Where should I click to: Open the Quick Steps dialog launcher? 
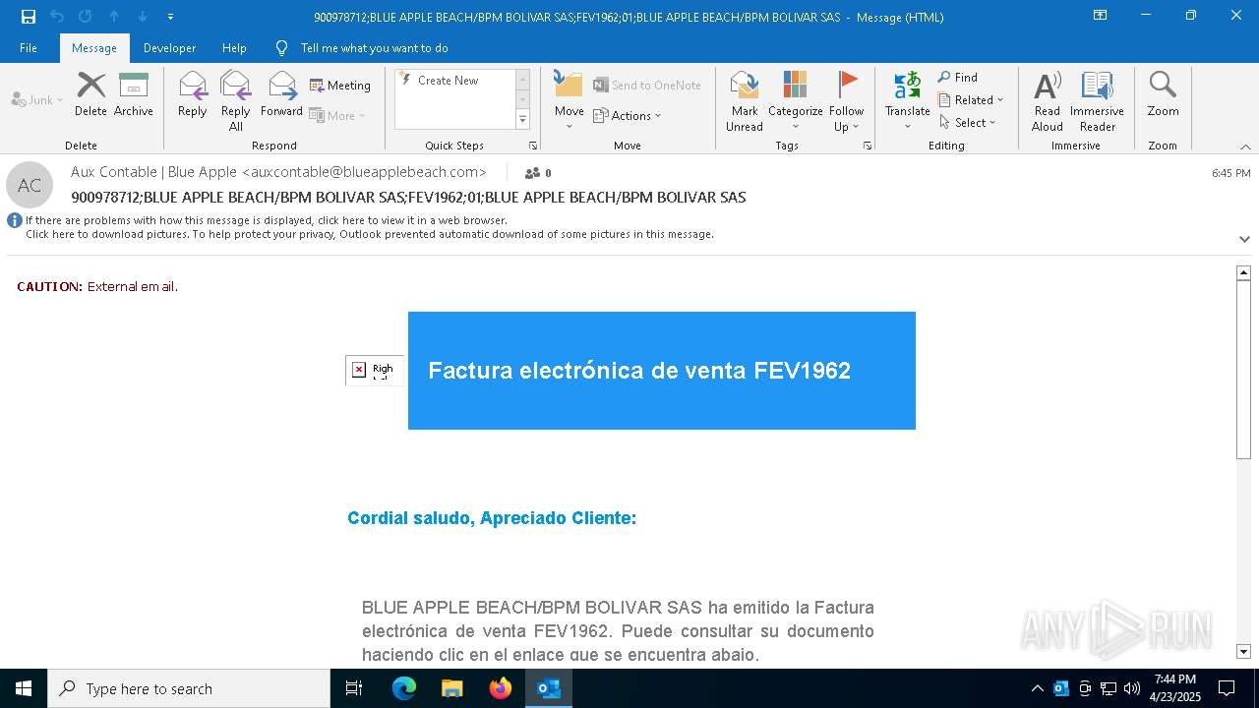pos(533,146)
